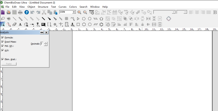The image size is (218, 111).
Task: Select the Acyclic Chain tool
Action: [72, 19]
